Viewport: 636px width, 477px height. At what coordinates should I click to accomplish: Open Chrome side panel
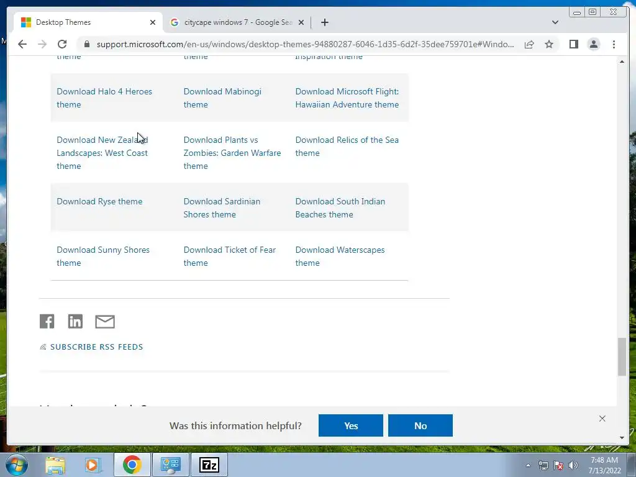coord(573,44)
